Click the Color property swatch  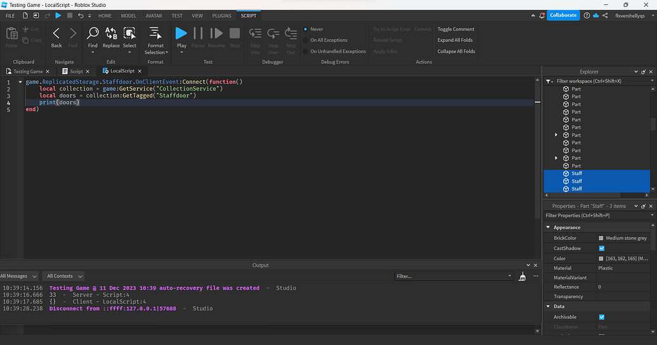[x=601, y=259]
